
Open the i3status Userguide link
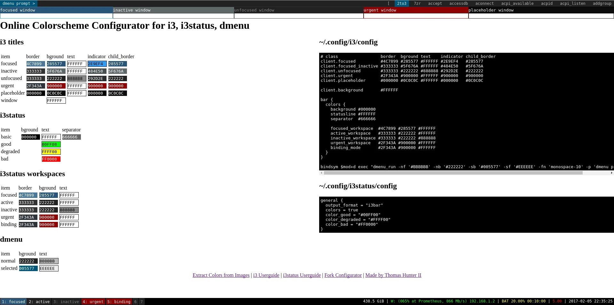(302, 275)
